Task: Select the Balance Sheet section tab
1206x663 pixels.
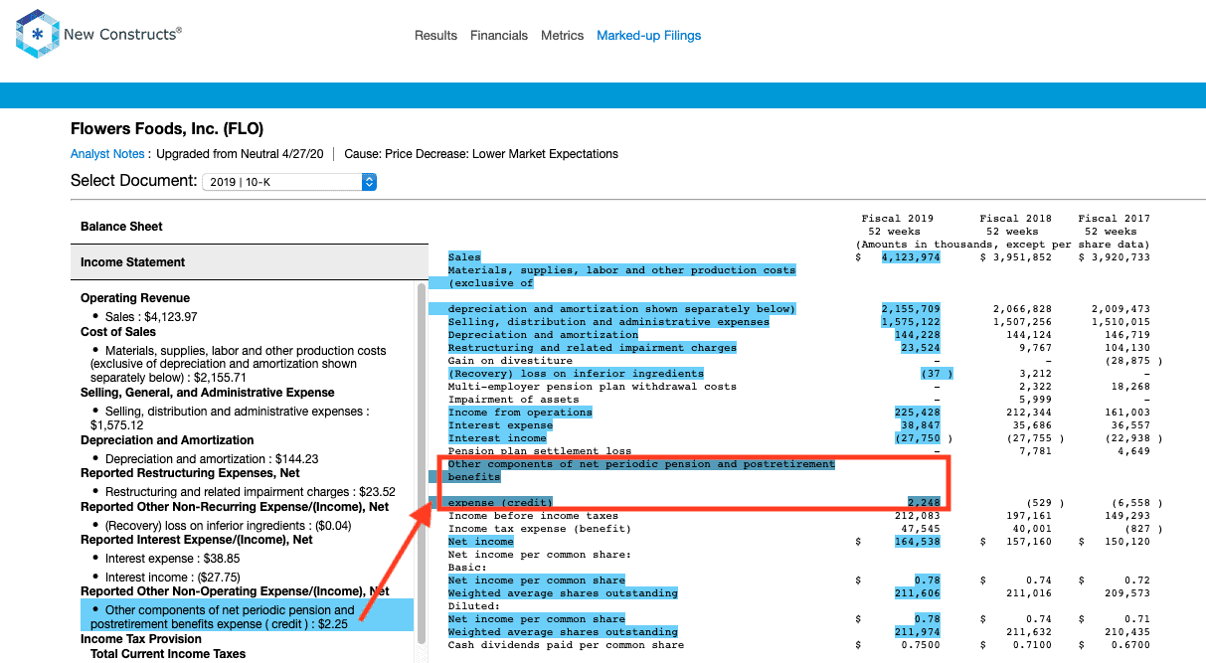Action: point(250,227)
